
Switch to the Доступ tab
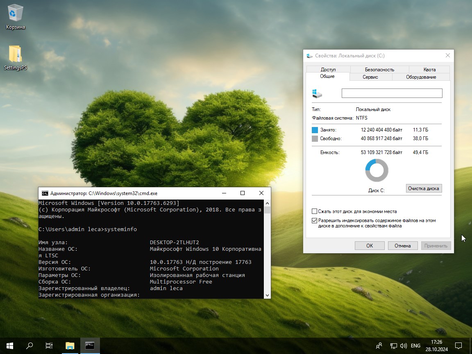coord(328,70)
